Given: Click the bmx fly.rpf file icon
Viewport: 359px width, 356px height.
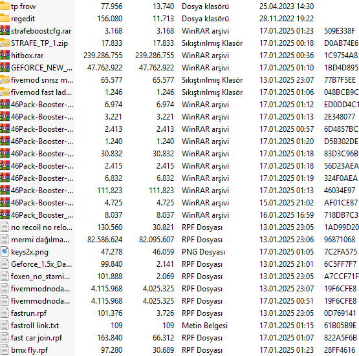Looking at the screenshot, I should point(5,350).
